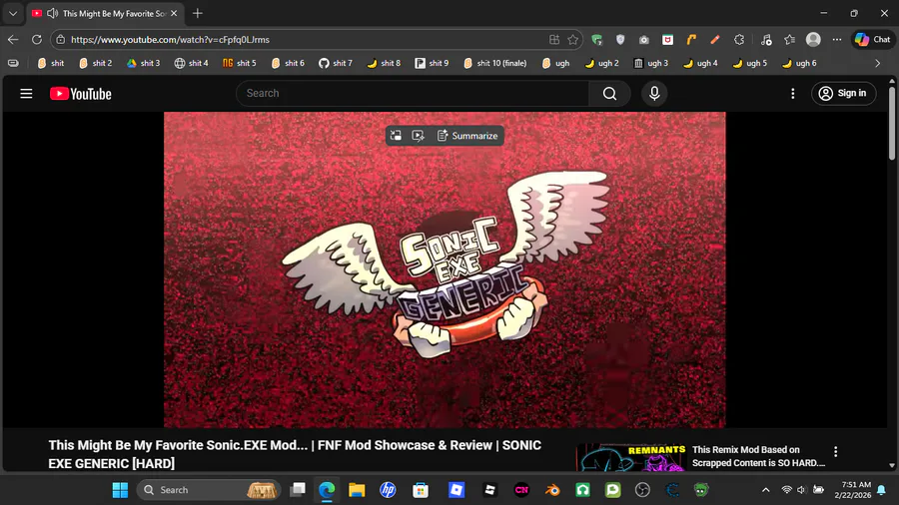The width and height of the screenshot is (899, 505).
Task: Click the second video overlay play icon
Action: tap(418, 136)
